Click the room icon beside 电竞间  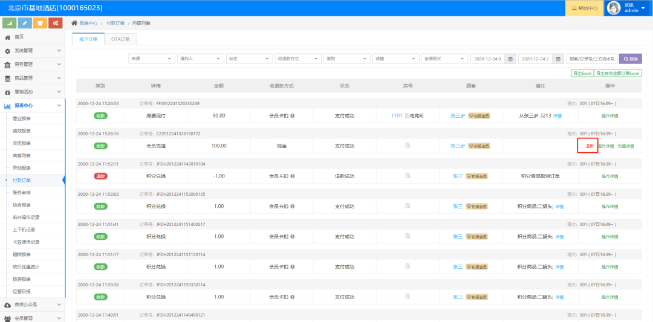407,115
